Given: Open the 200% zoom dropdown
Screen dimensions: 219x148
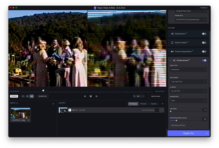Looking at the screenshot, I should (x=139, y=96).
